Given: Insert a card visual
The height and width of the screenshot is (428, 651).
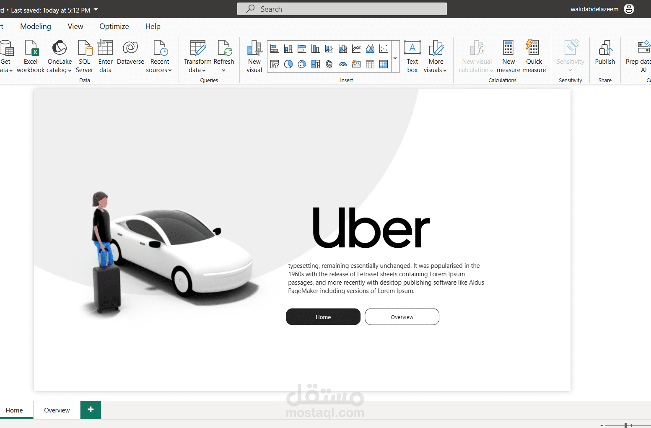Looking at the screenshot, I should [x=356, y=64].
